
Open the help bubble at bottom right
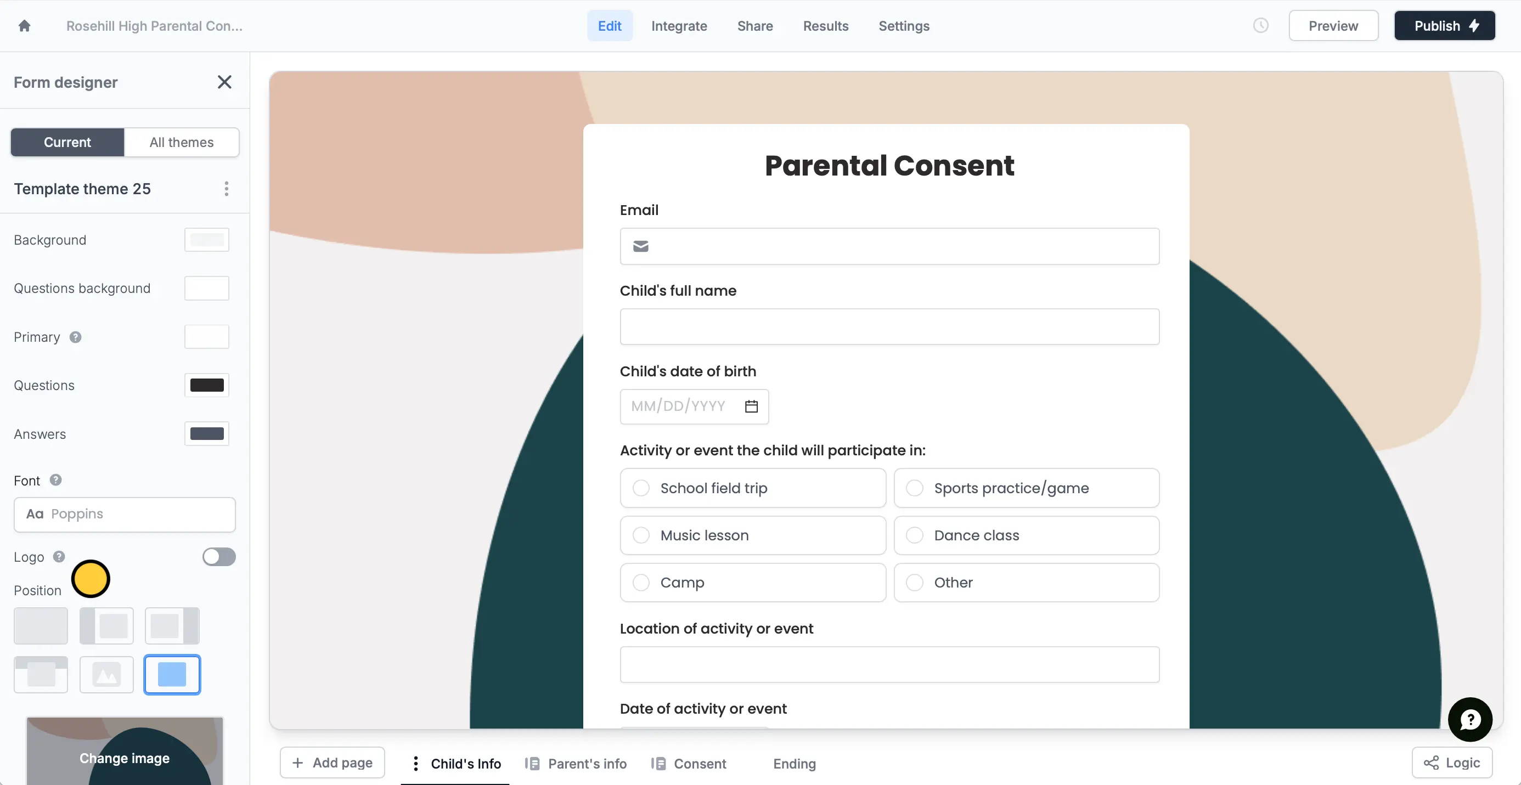pyautogui.click(x=1470, y=719)
